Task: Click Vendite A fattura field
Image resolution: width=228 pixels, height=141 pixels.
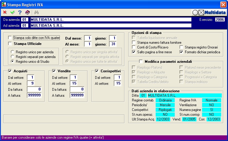Action: pos(77,95)
